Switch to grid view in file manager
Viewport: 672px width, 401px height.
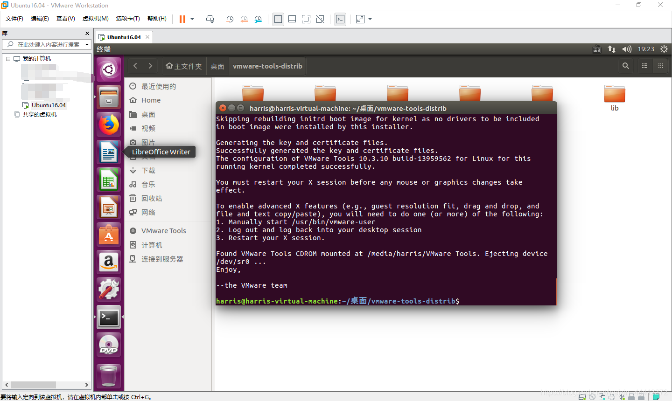tap(661, 66)
